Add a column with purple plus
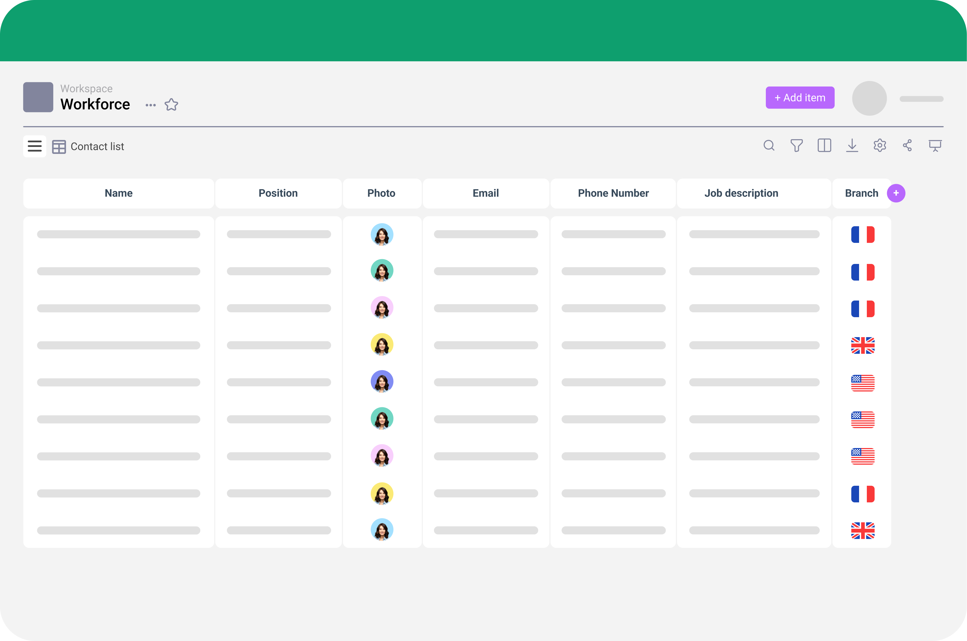This screenshot has height=641, width=967. (x=896, y=193)
